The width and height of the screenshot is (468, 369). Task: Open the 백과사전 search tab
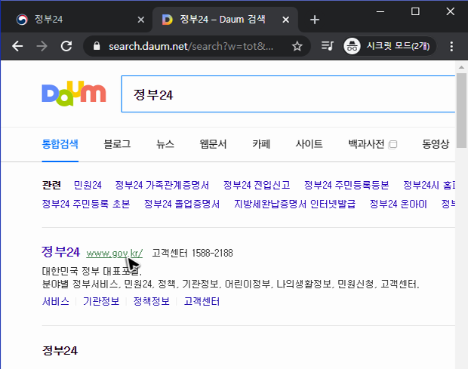(366, 144)
